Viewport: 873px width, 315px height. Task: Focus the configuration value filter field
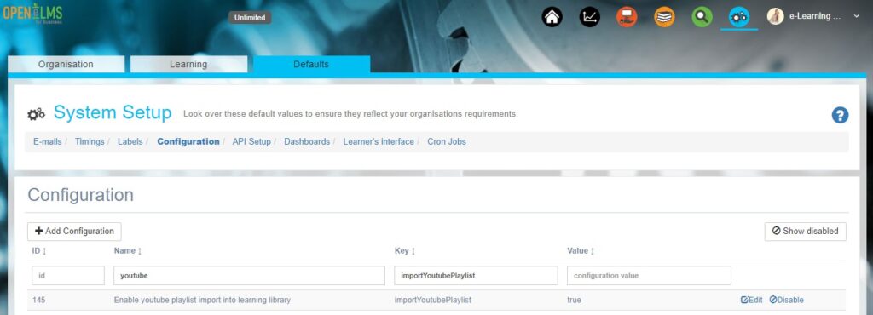649,276
